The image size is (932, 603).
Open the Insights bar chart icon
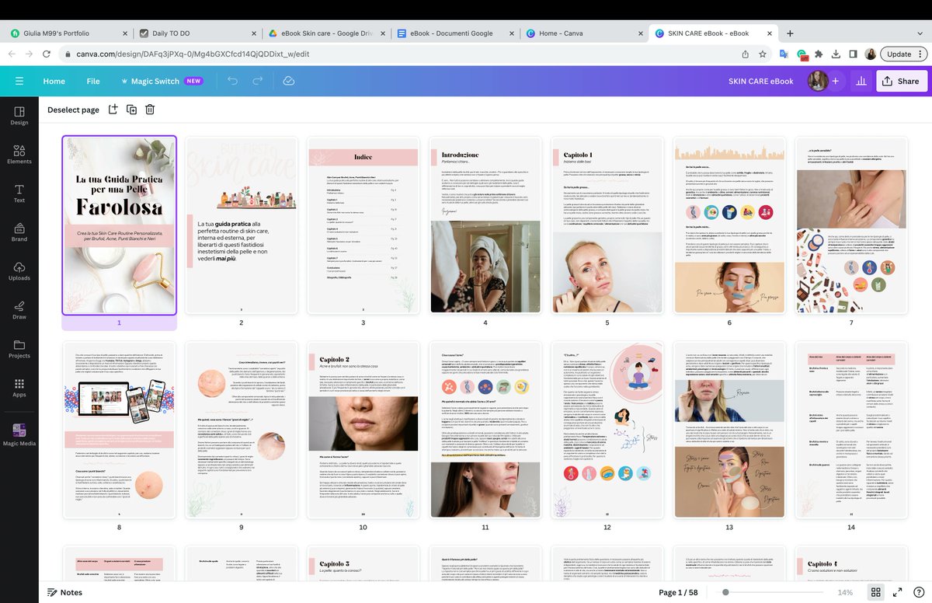[x=861, y=81]
